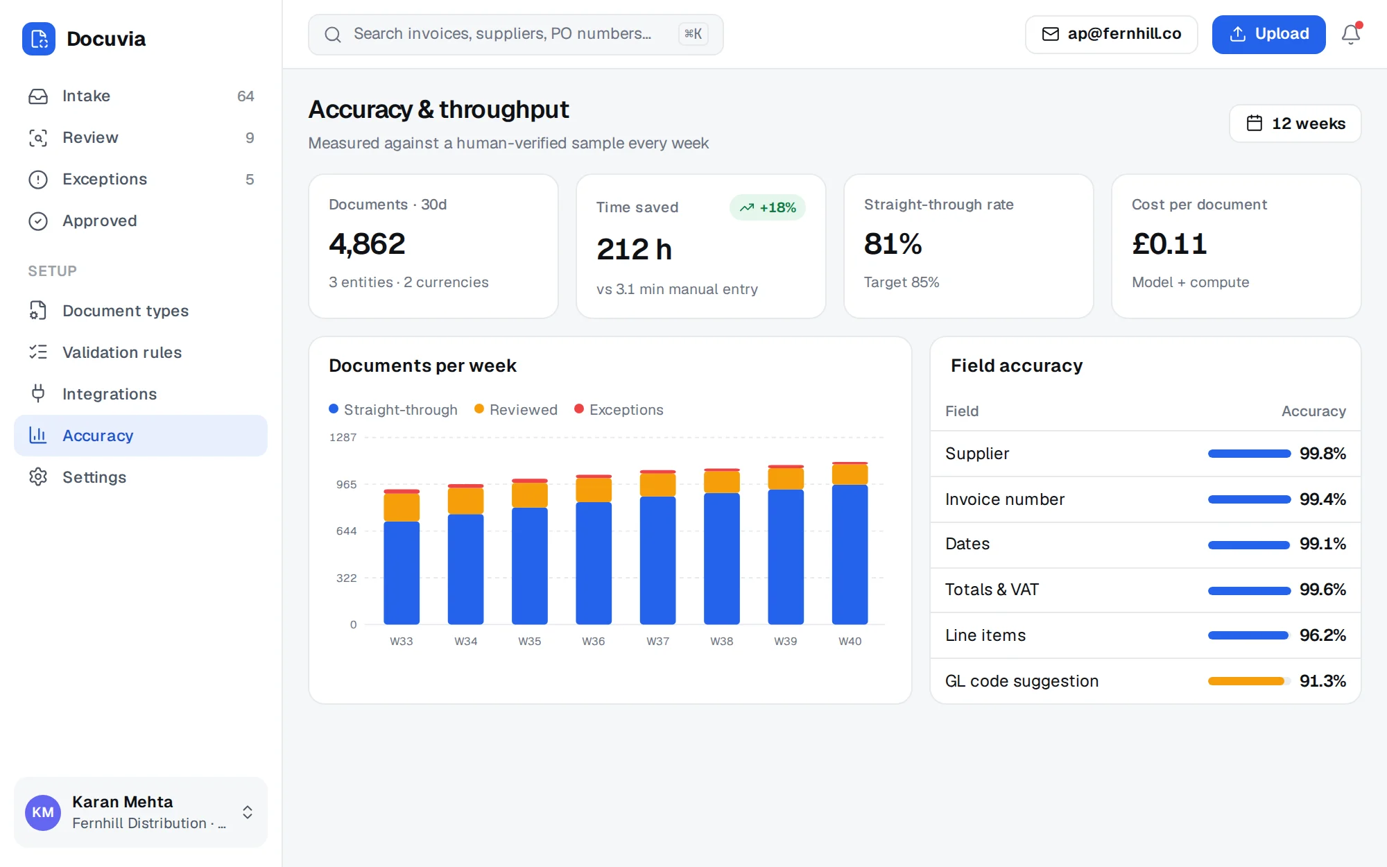
Task: Toggle the Straight-through legend item
Action: tap(393, 410)
